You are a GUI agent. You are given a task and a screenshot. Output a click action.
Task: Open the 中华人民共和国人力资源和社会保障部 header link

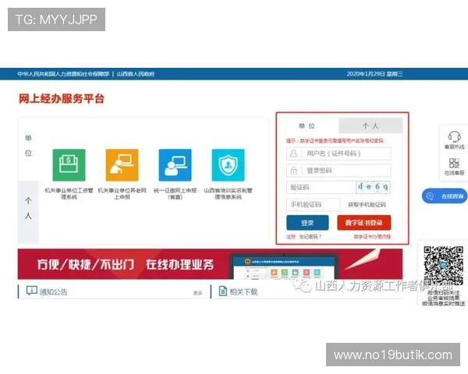click(63, 74)
